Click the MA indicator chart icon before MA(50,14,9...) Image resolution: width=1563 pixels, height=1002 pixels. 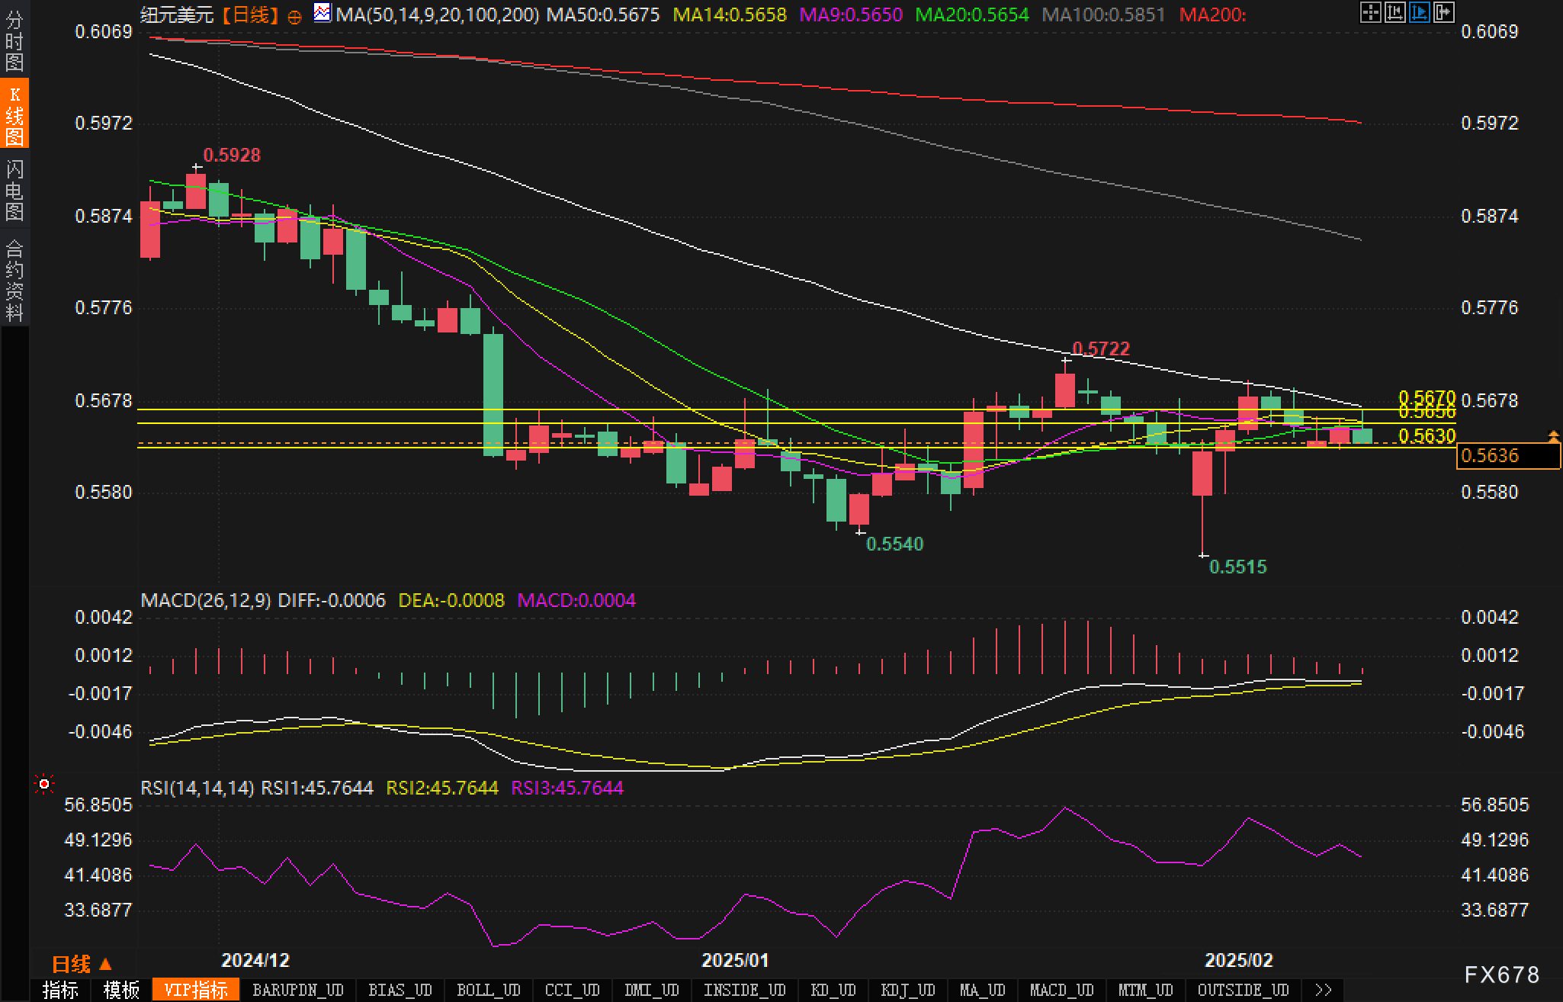[323, 13]
